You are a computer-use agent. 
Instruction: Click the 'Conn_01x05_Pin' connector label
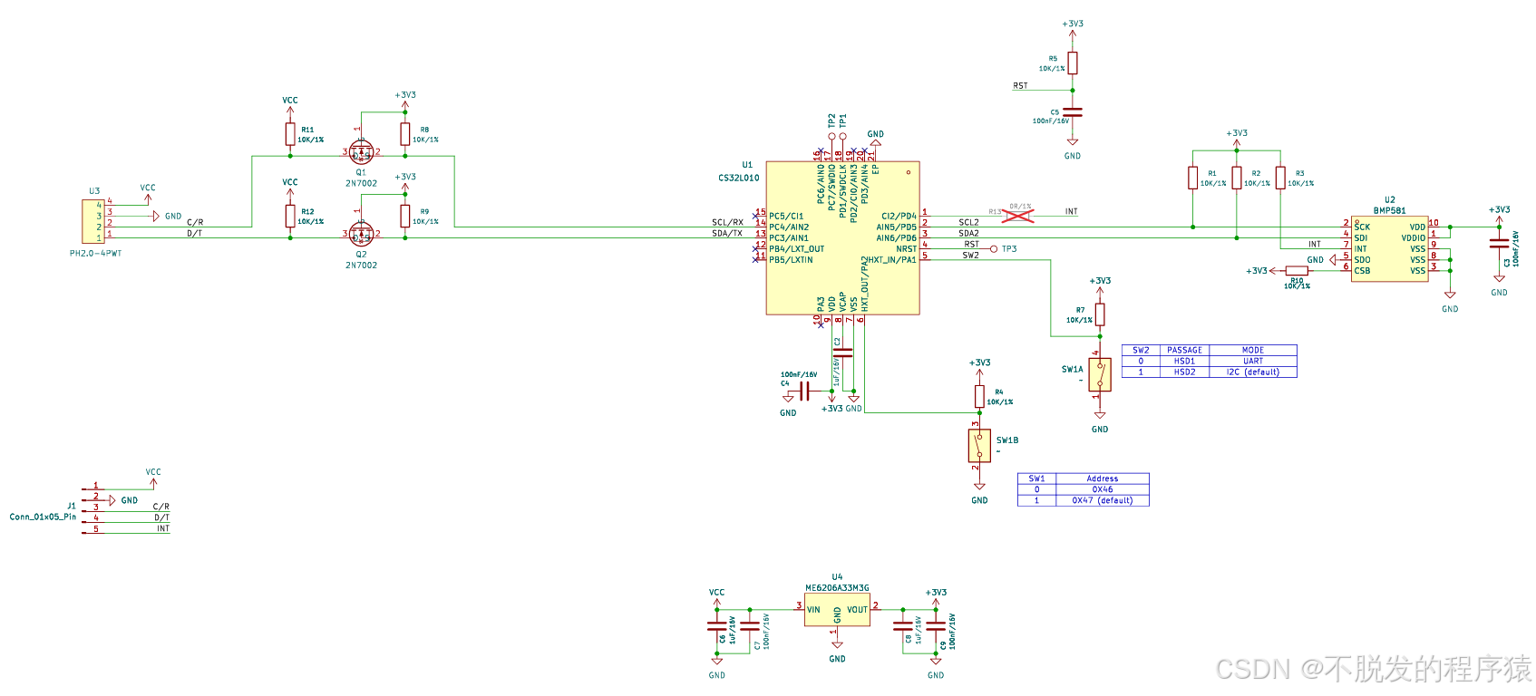(x=43, y=517)
